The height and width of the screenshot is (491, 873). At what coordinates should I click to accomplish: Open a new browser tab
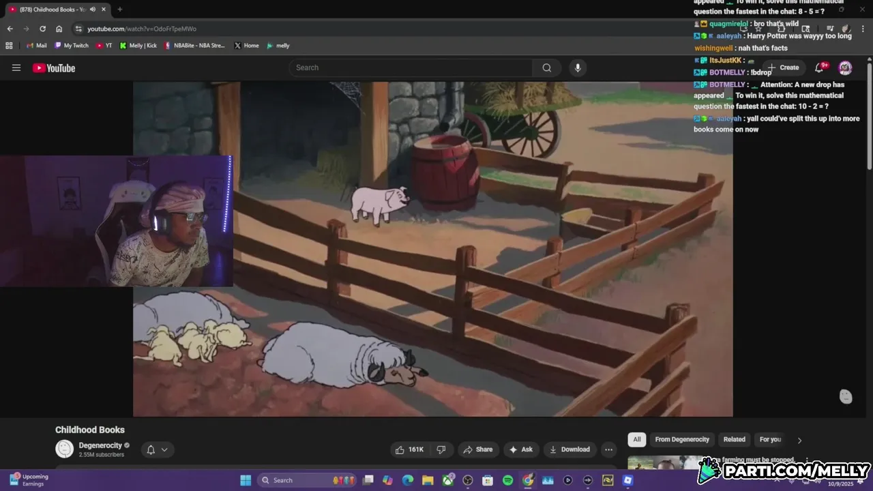pyautogui.click(x=119, y=10)
